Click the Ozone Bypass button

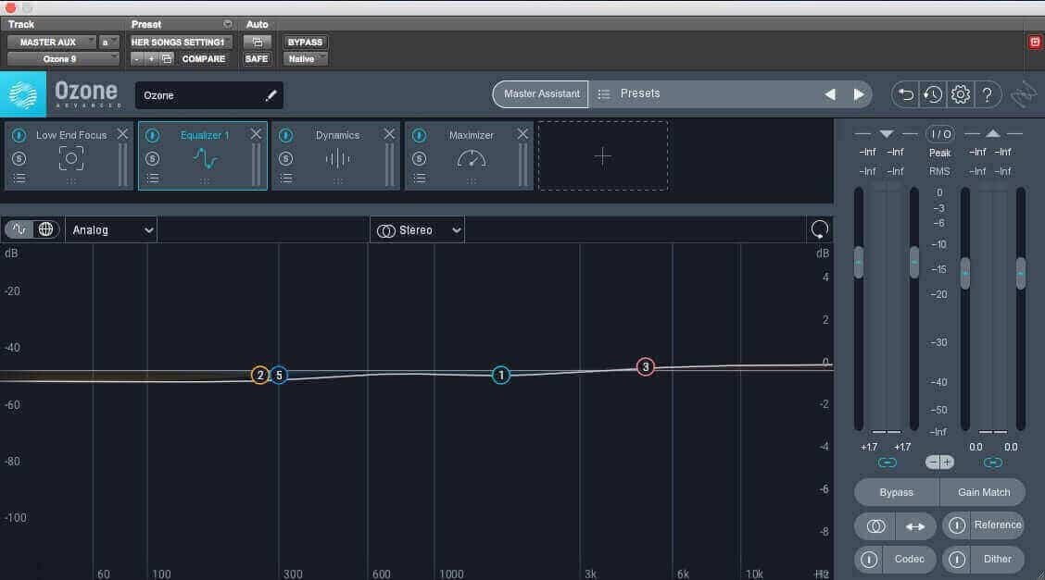click(x=897, y=492)
